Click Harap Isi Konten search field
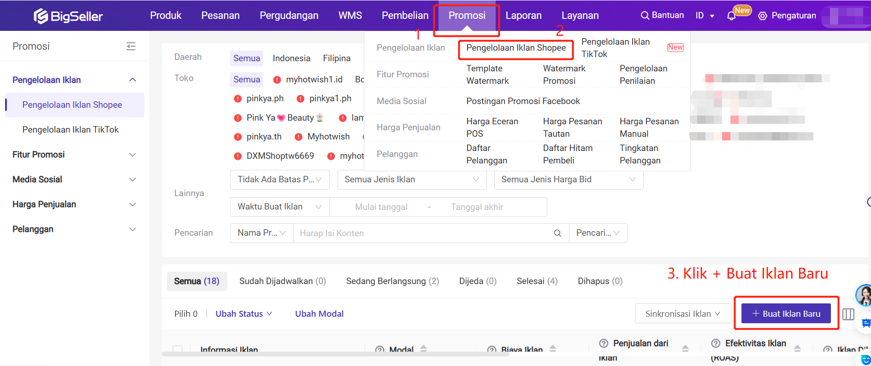 point(424,233)
